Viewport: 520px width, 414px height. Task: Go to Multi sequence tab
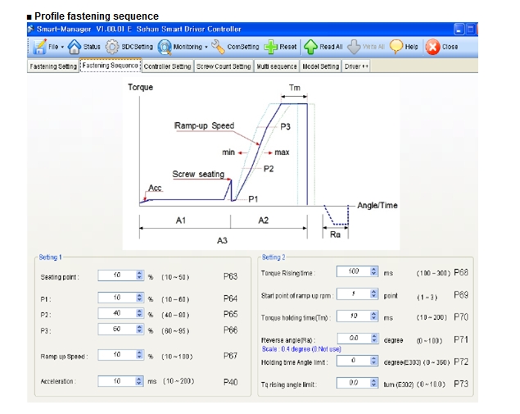click(x=277, y=66)
